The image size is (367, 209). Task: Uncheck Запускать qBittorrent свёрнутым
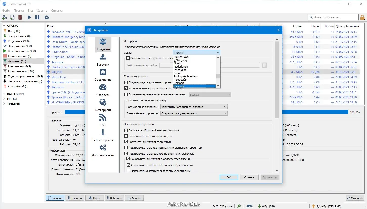[126, 142]
